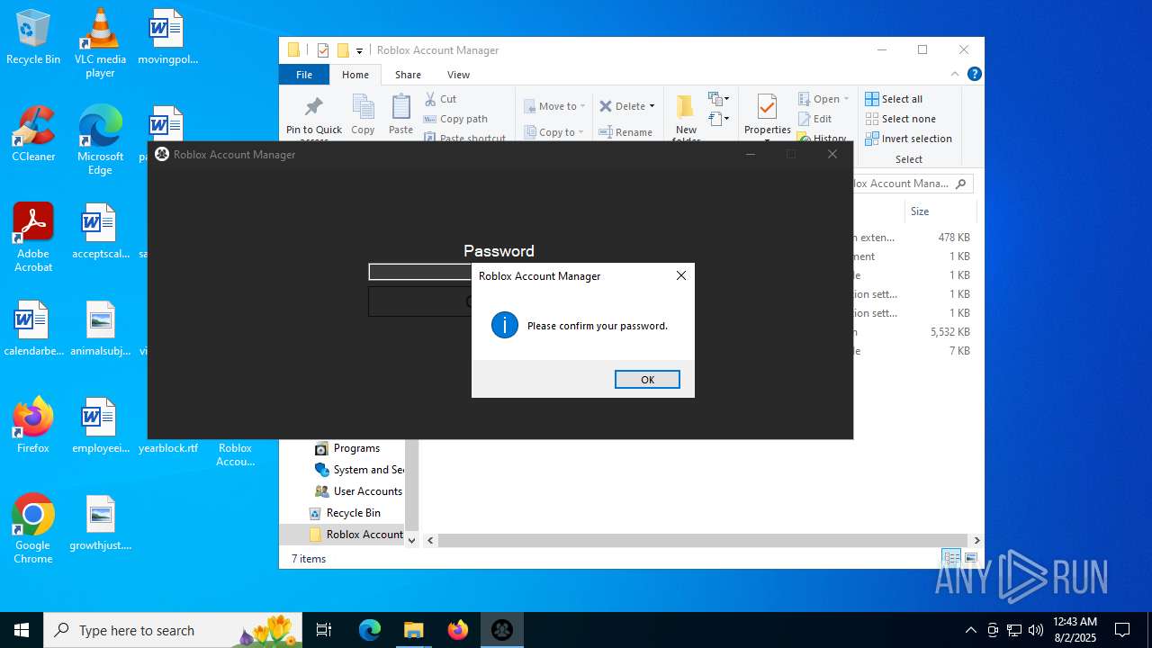
Task: Click Select none in the ribbon
Action: click(900, 119)
